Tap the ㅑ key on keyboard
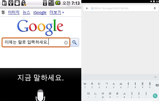Image resolution: width=159 pixels, height=101 pixels. [135, 85]
